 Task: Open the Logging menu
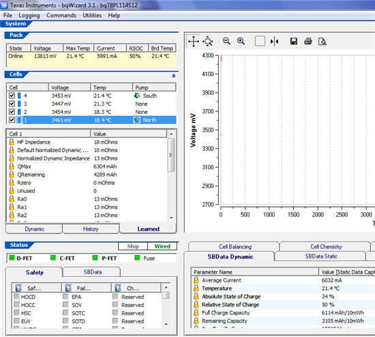(29, 15)
